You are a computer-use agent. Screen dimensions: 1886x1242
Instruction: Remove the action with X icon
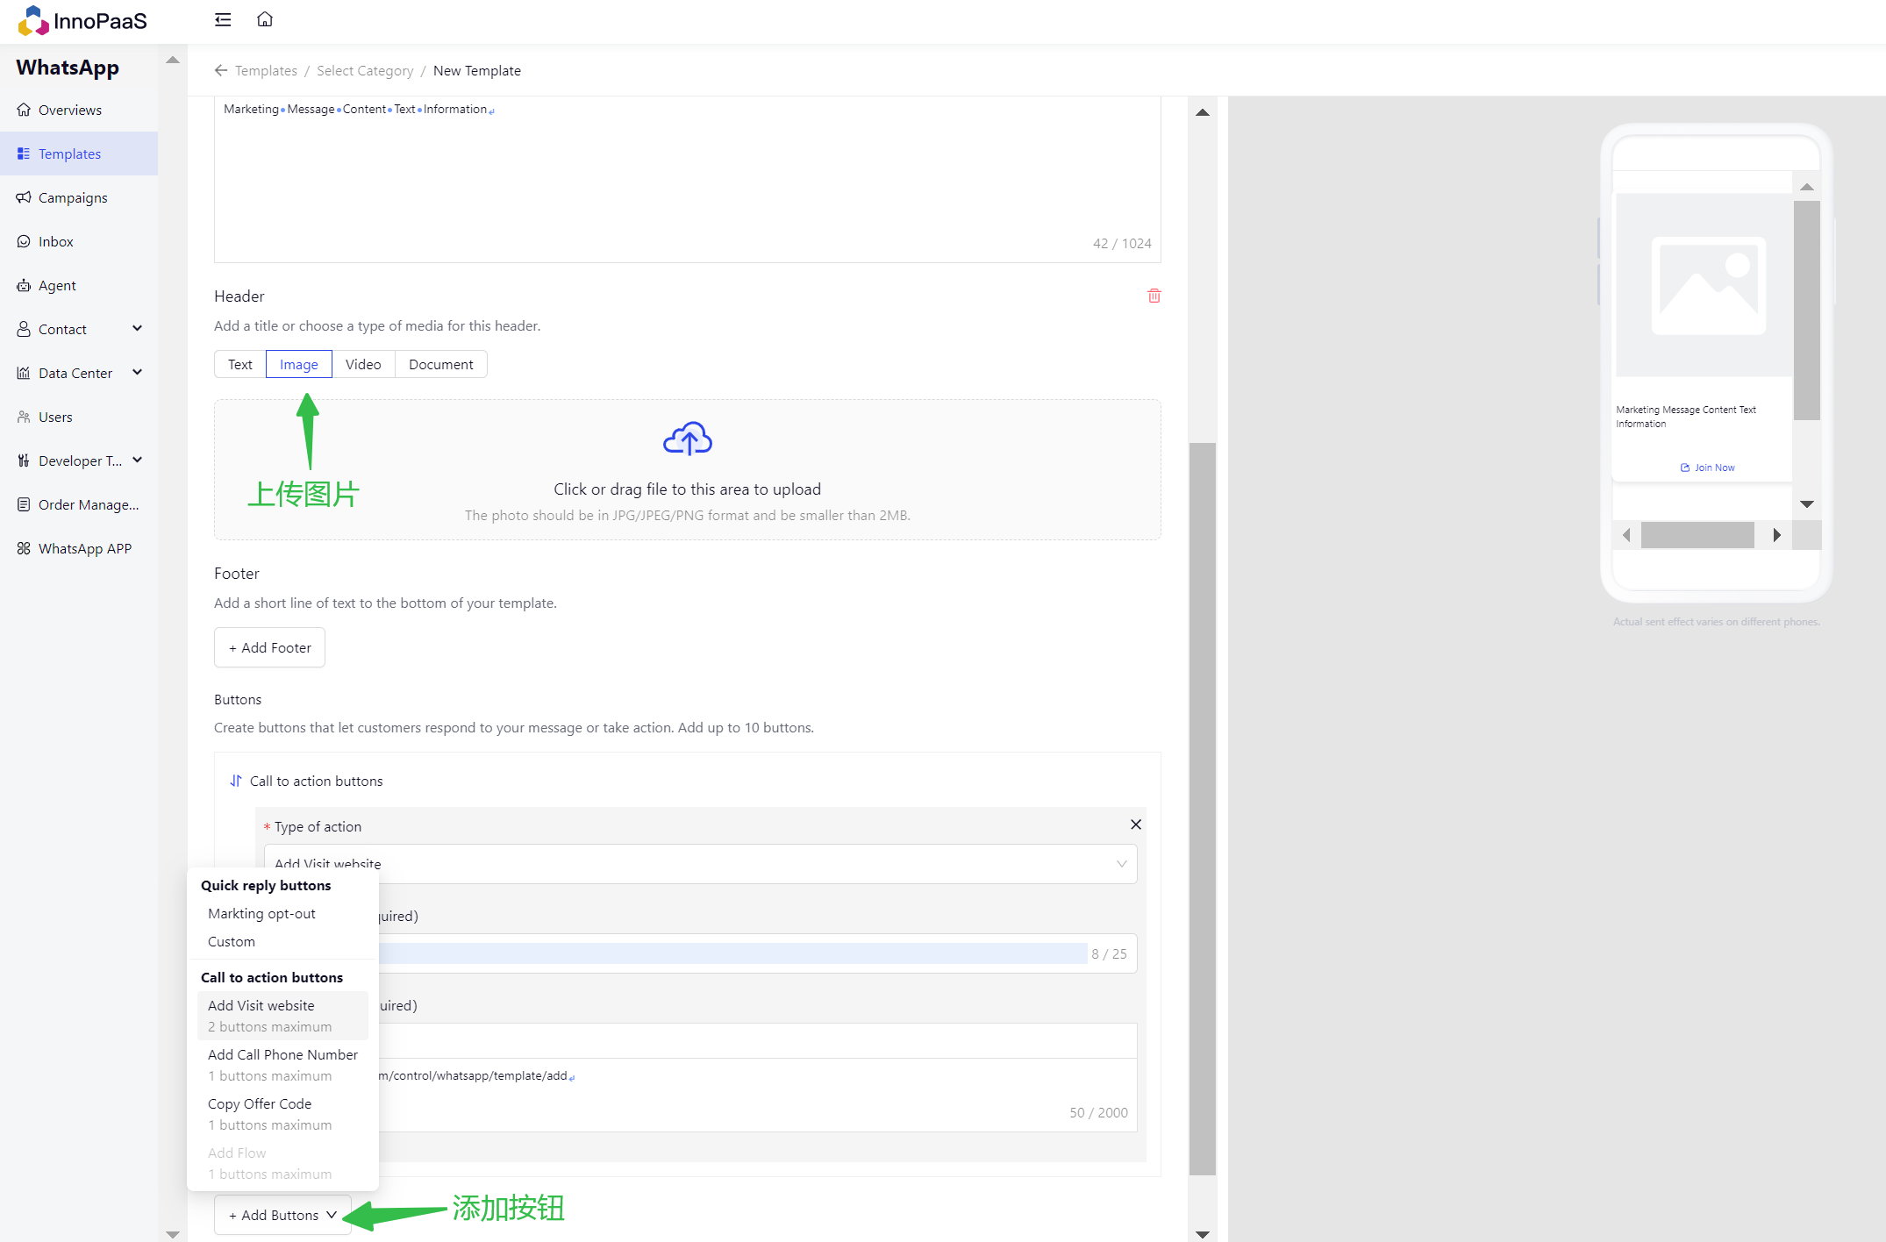pos(1135,824)
